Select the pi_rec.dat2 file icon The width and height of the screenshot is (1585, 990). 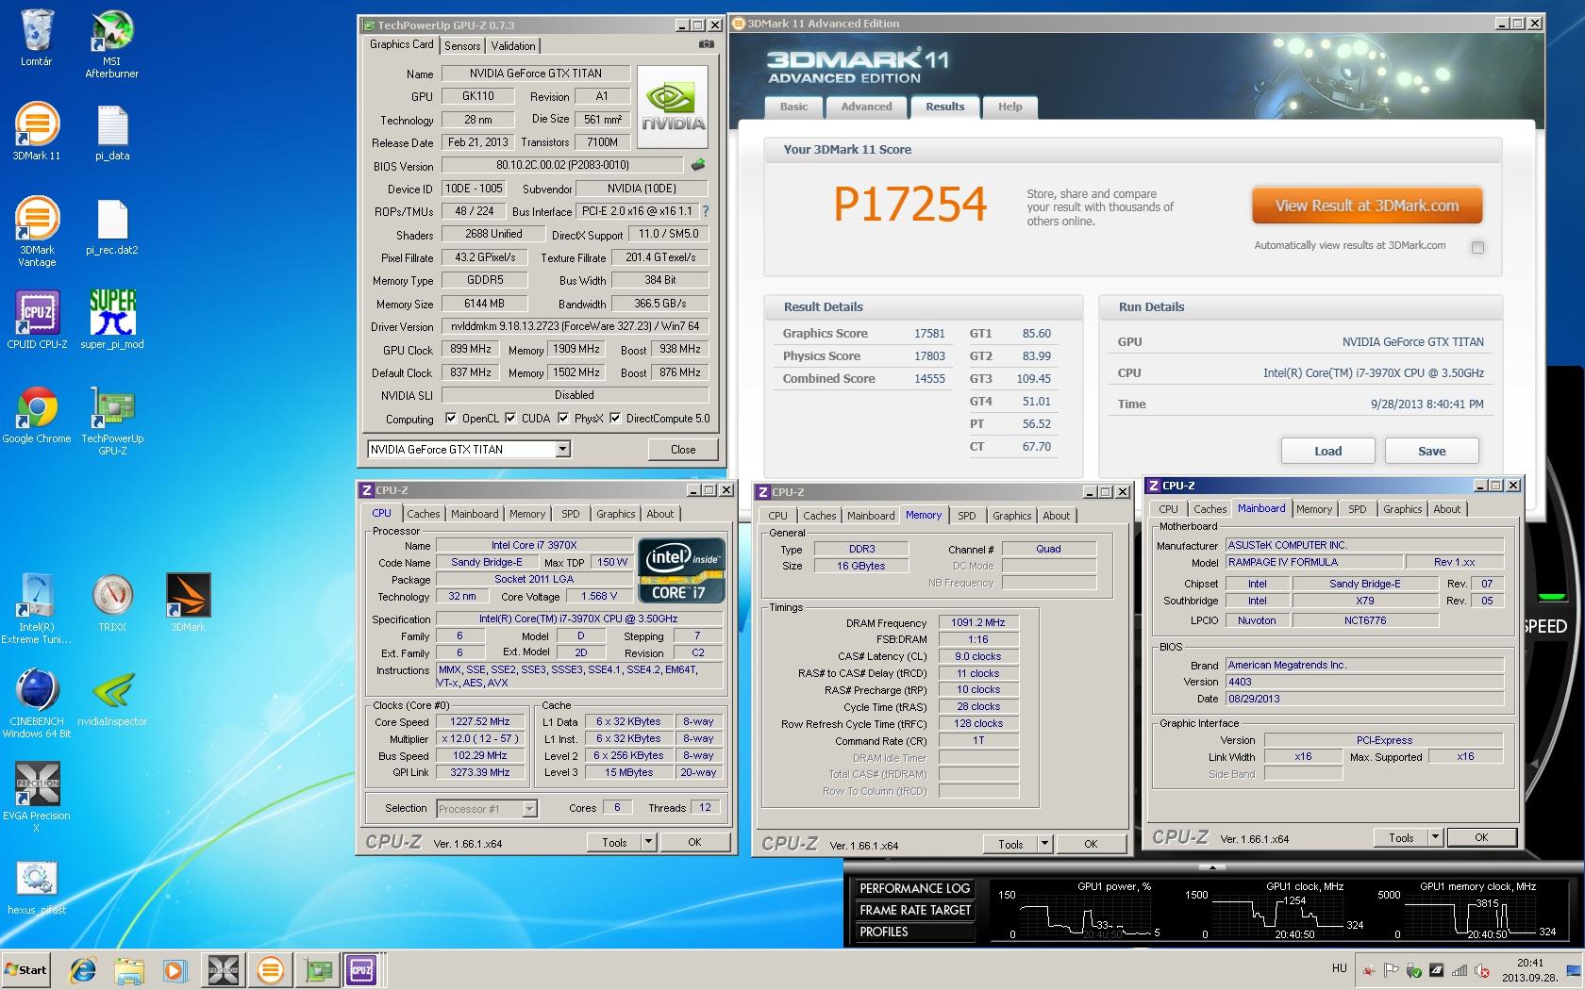coord(112,226)
